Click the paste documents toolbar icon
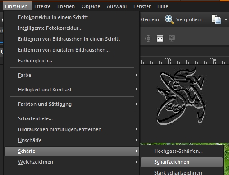The image size is (229, 175). point(217,19)
